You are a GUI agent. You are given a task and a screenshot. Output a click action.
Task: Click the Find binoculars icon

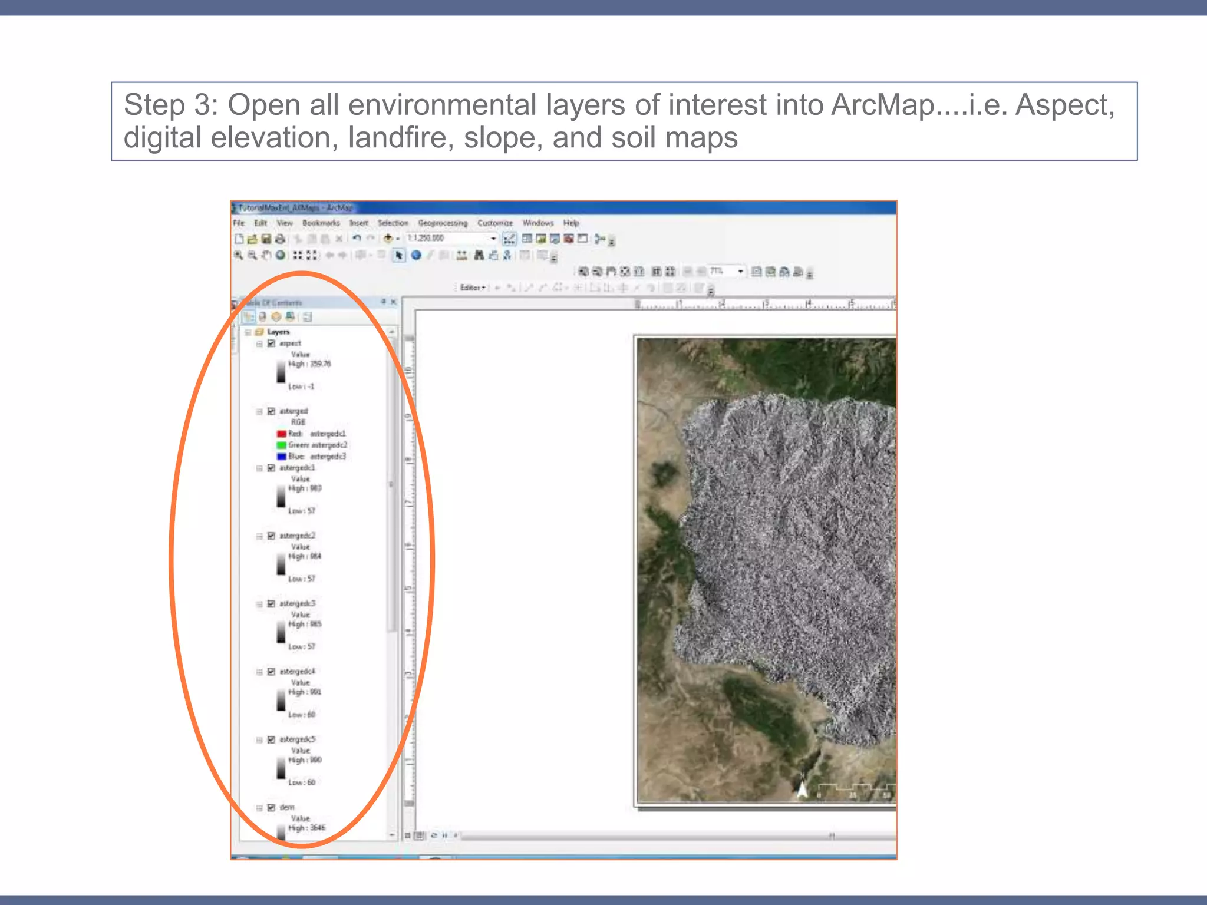[479, 255]
